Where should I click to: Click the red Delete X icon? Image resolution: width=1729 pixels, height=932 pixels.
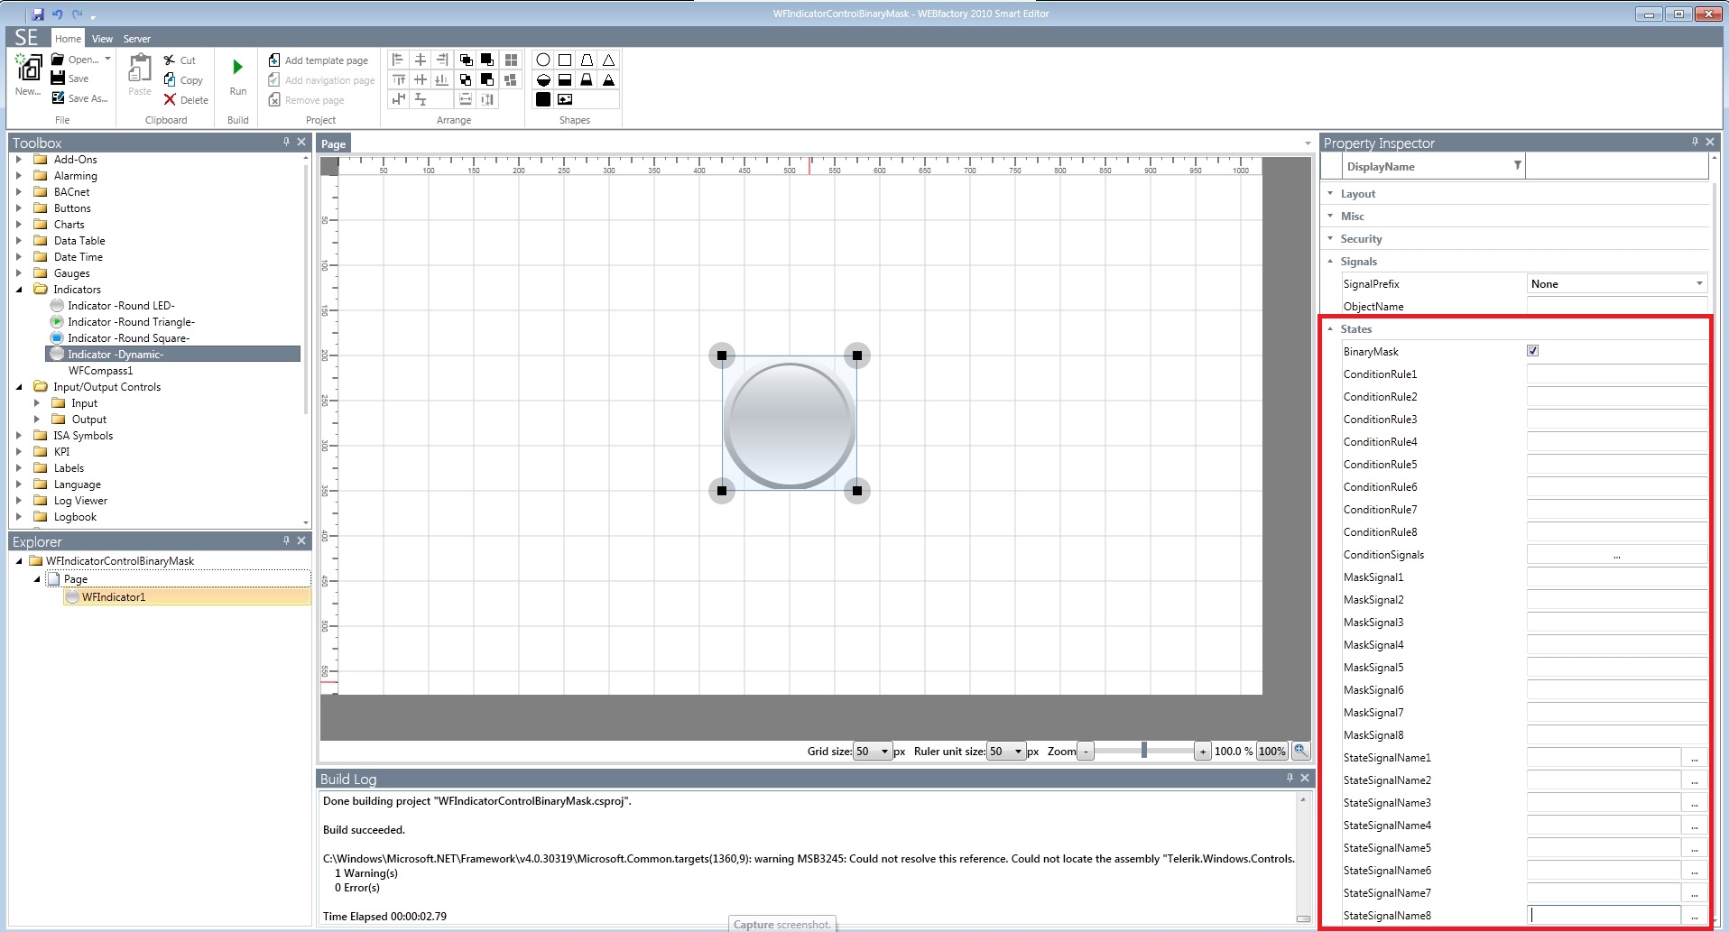click(170, 100)
